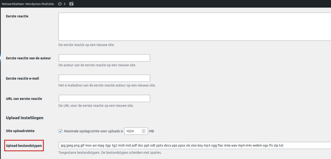
Task: Click the 'Eerste reactie e-mail' label
Action: [x=23, y=78]
